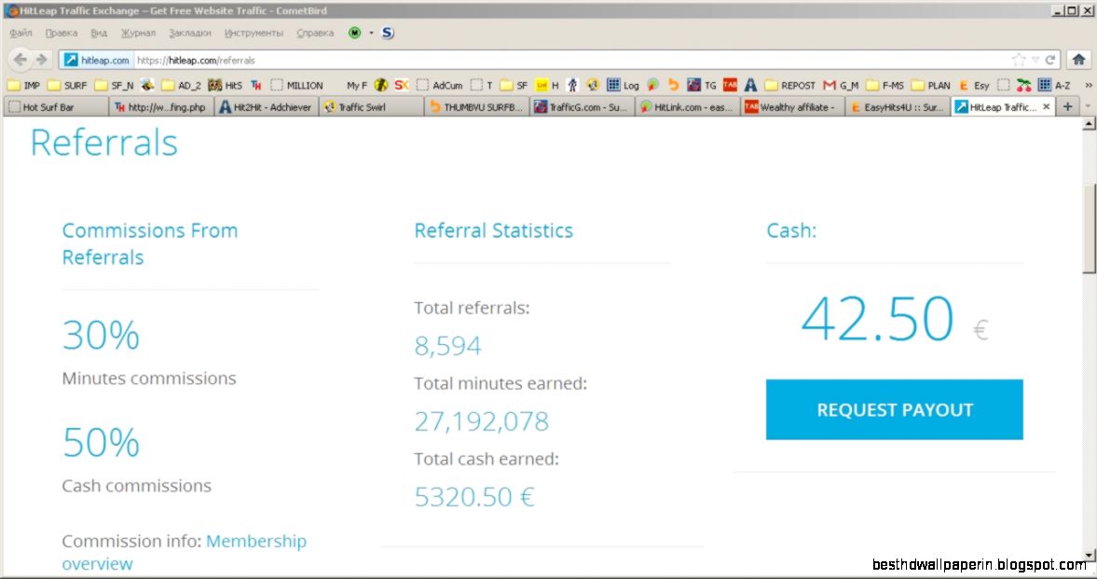1097x579 pixels.
Task: Open the G_M Gmail bookmark icon
Action: click(829, 84)
